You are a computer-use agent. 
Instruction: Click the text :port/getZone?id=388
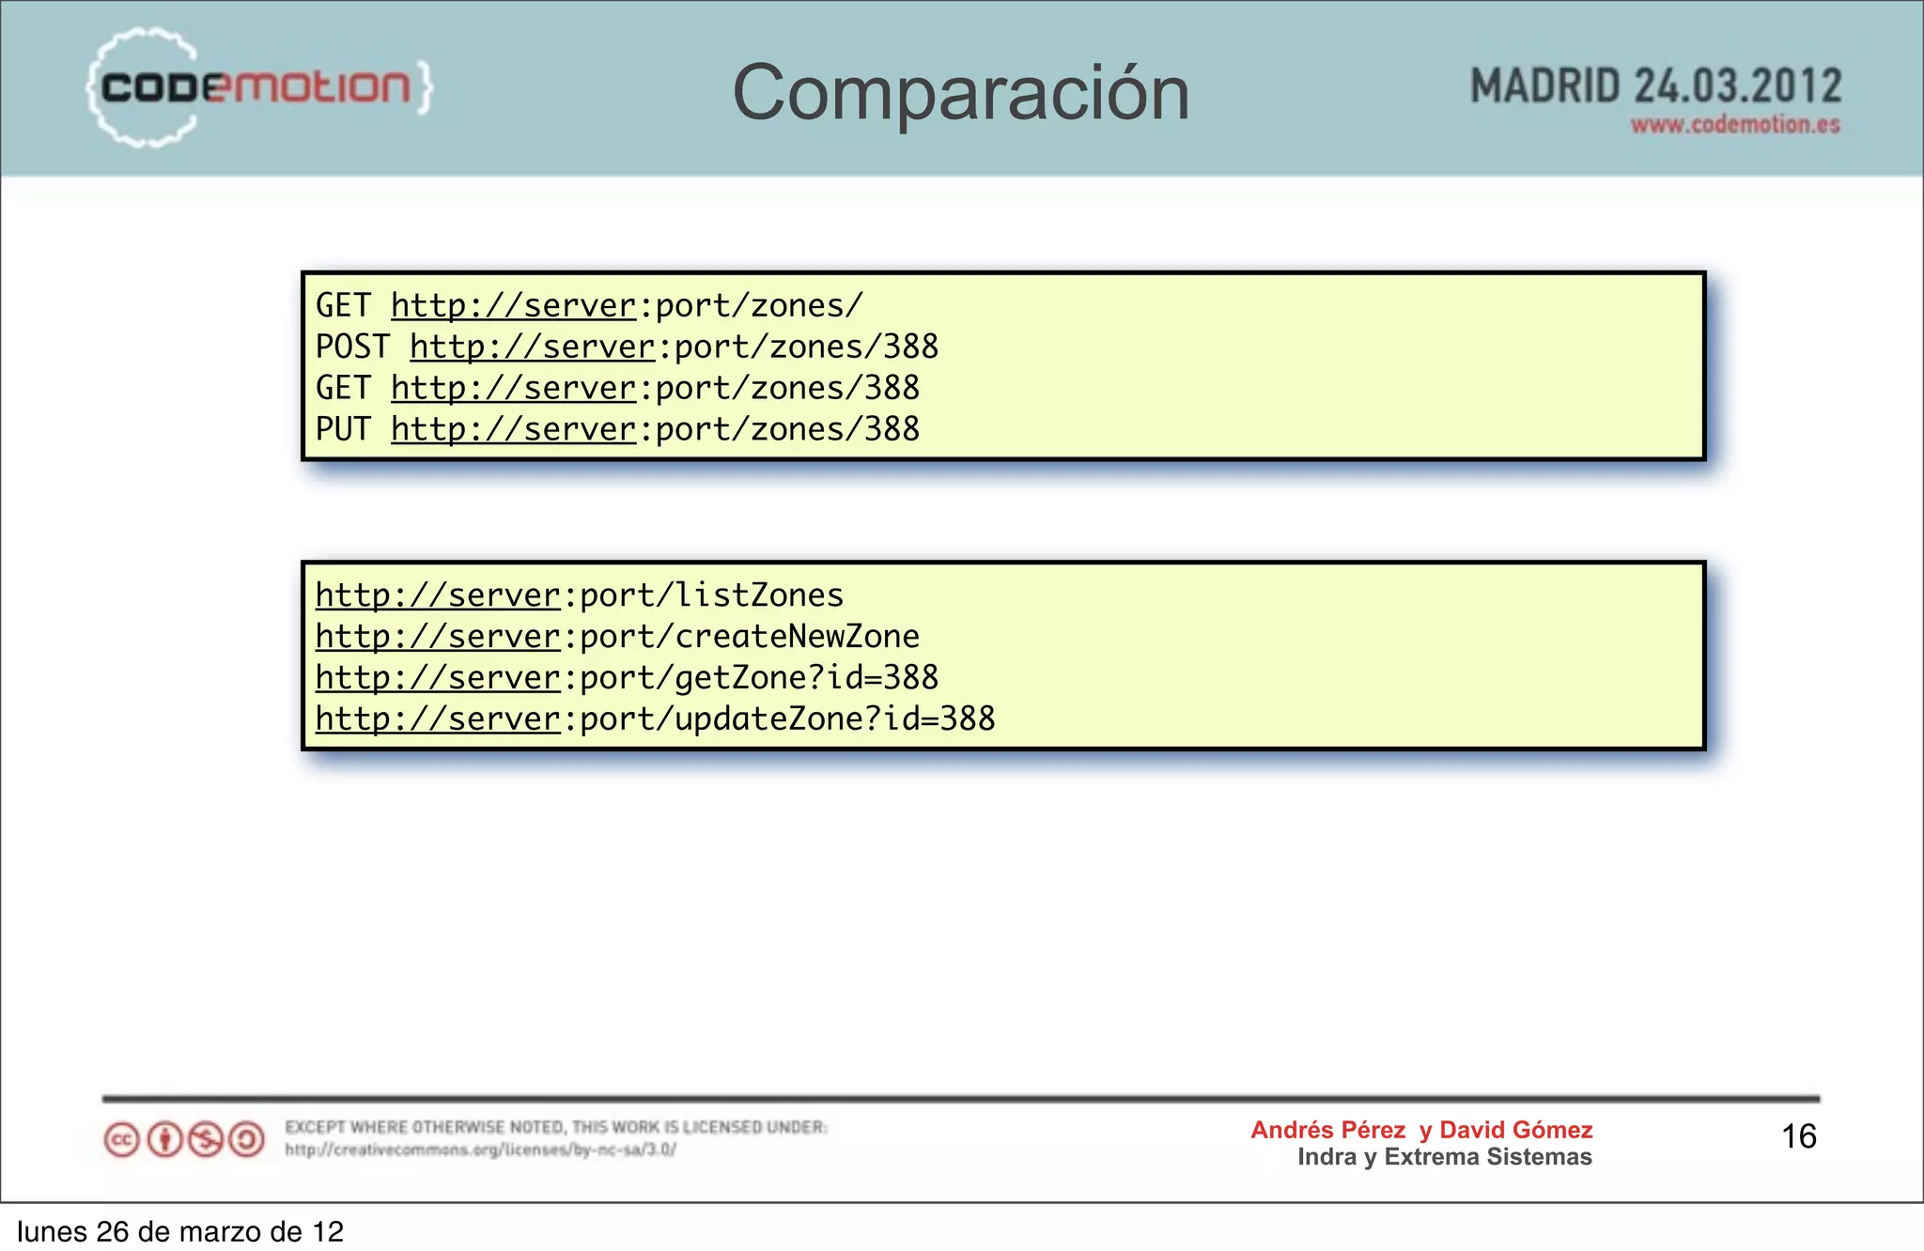pyautogui.click(x=751, y=678)
